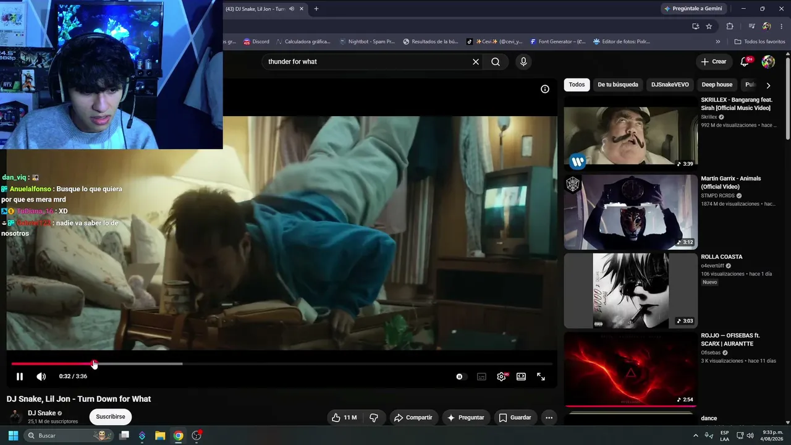Screen dimensions: 791x445
Task: Open the Martin Garrix Animals thumbnail
Action: click(x=631, y=212)
